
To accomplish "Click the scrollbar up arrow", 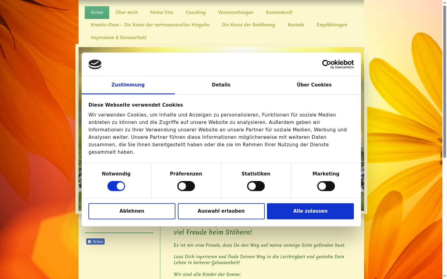I will pyautogui.click(x=445, y=2).
